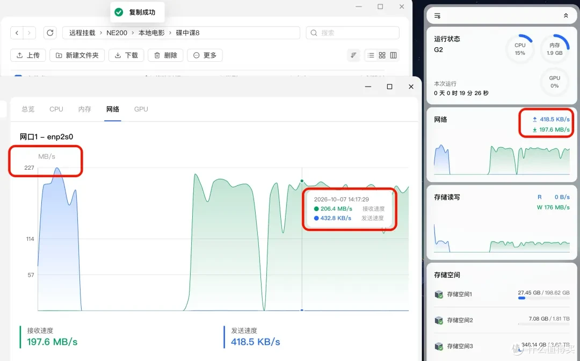Click the uptime 0 天 0 时 19 分 26 秒
Viewport: 580px width, 361px height.
pos(461,93)
